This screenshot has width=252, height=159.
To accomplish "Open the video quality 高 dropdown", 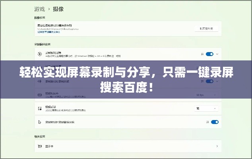I will 206,108.
